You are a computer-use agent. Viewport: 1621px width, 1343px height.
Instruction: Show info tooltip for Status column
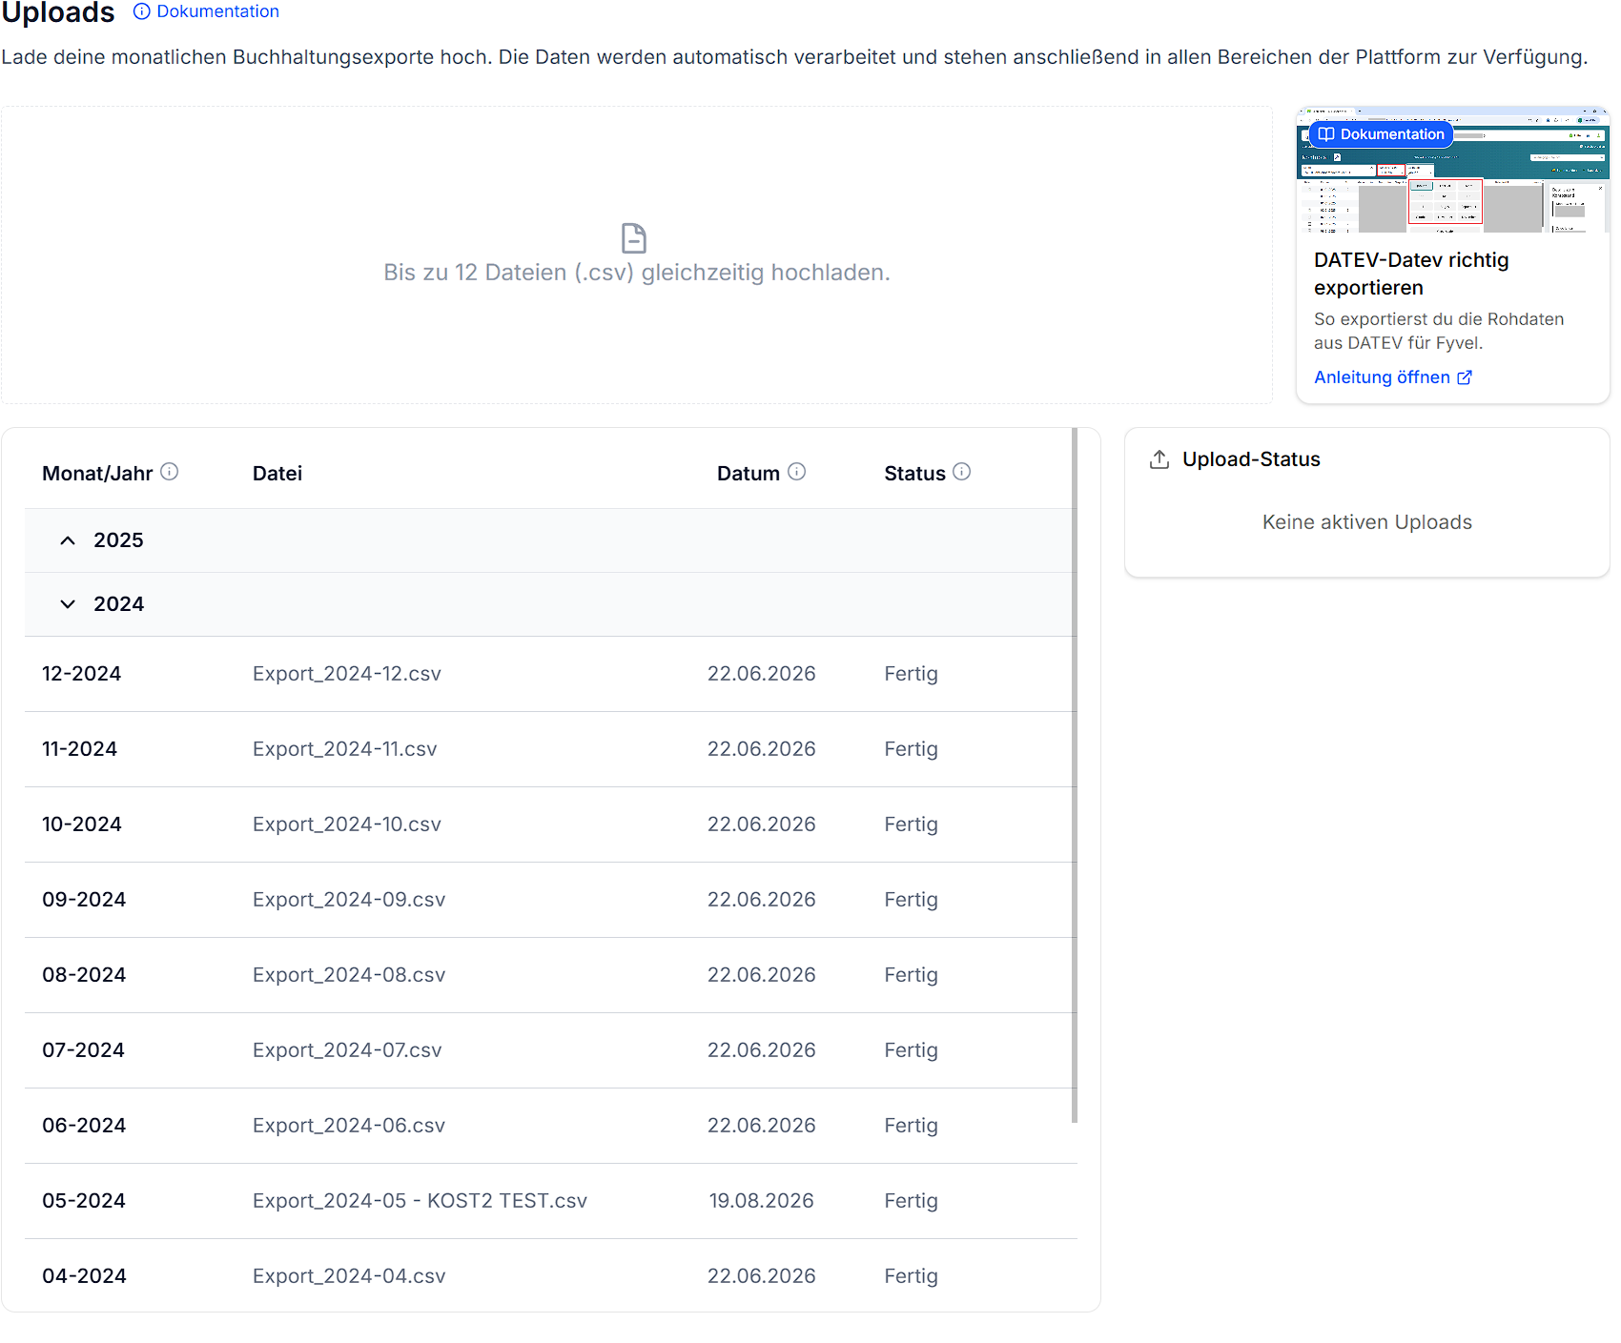coord(962,472)
